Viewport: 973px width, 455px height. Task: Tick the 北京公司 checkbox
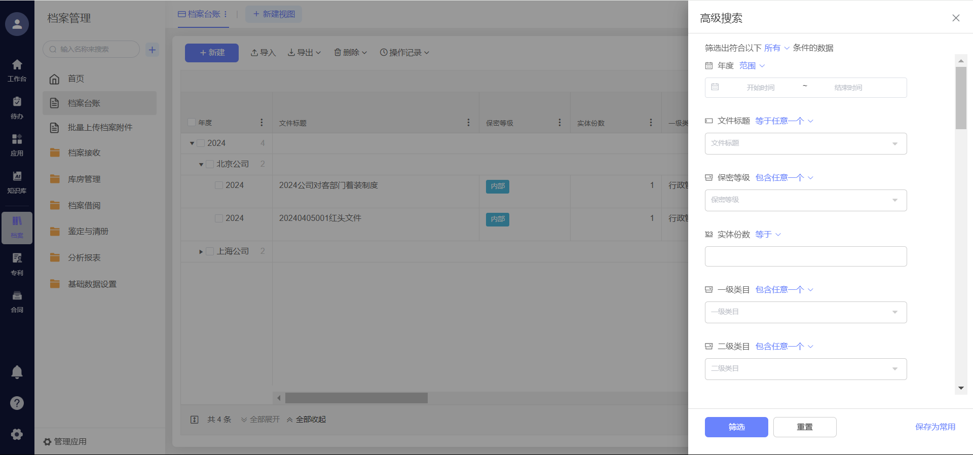pyautogui.click(x=210, y=164)
